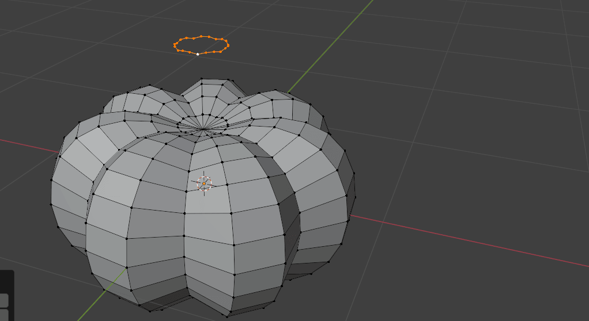Select the white active vertex on the ring
Image resolution: width=589 pixels, height=321 pixels.
198,54
